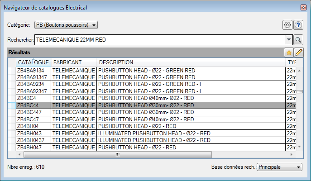Open the Catégorie PB dropdown
The width and height of the screenshot is (311, 181).
point(66,25)
